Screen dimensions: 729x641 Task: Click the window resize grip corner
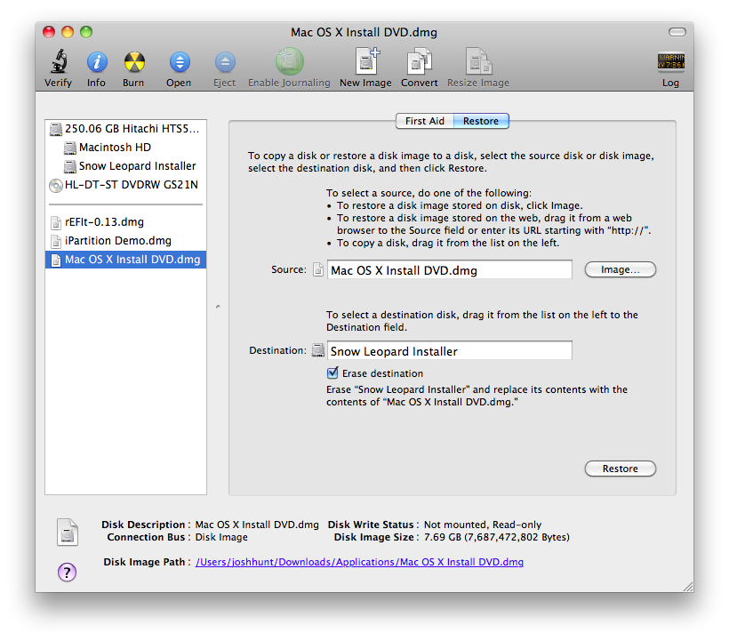688,587
